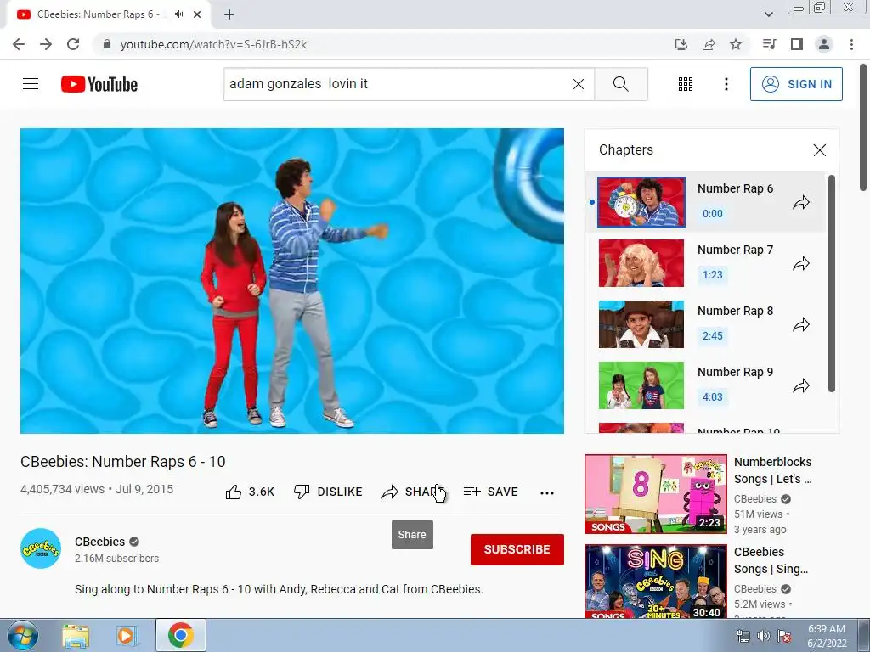Subscribe to the CBeebies channel

517,549
